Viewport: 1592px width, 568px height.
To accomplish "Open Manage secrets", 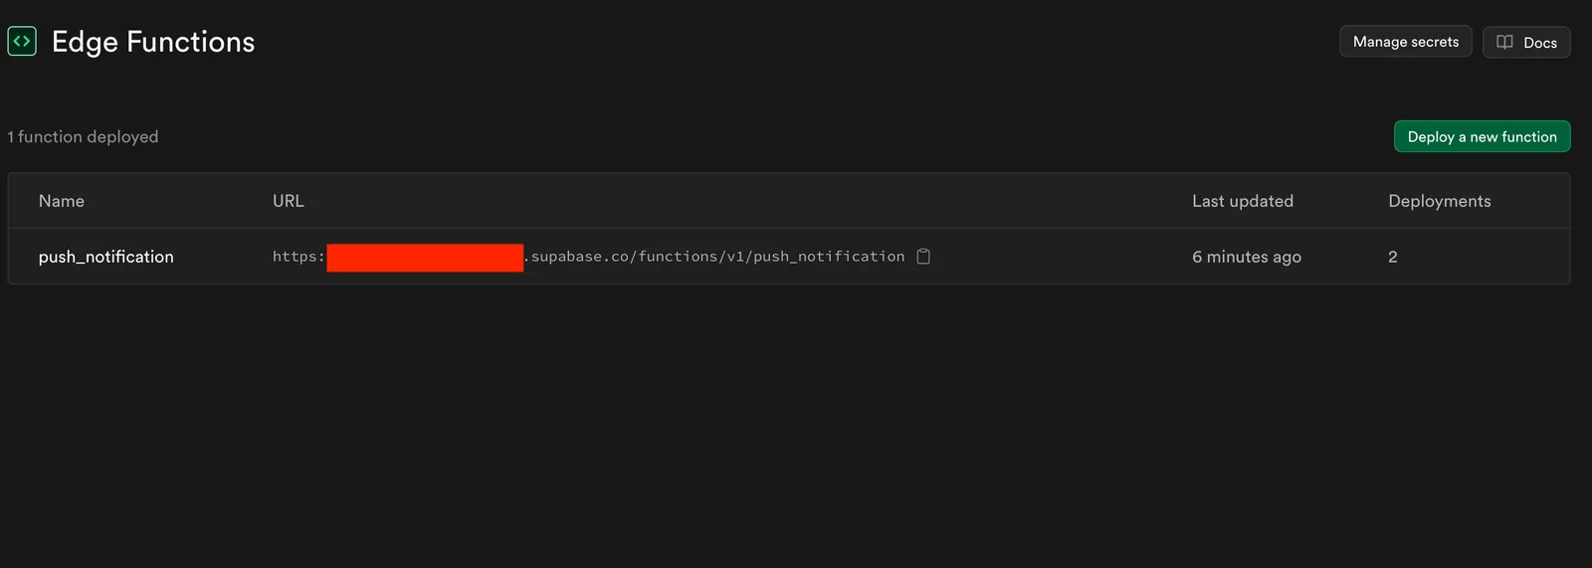I will click(x=1405, y=42).
